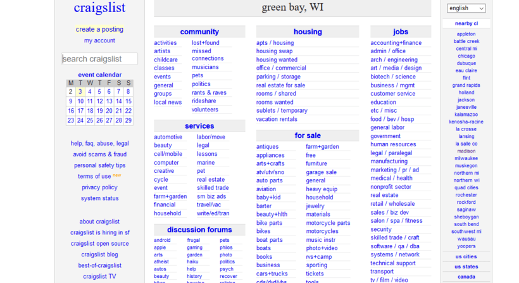Expand the canada section
This screenshot has width=519, height=283.
466,277
